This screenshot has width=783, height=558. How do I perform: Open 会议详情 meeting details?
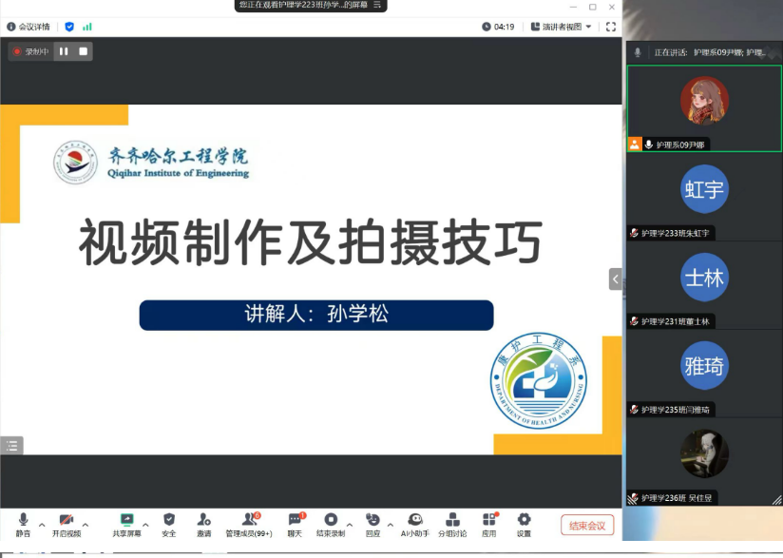28,27
